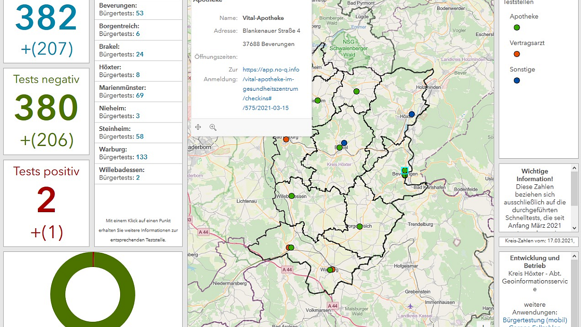Select the blue test site point at Höxter
Screen dimensions: 581x327
[412, 114]
